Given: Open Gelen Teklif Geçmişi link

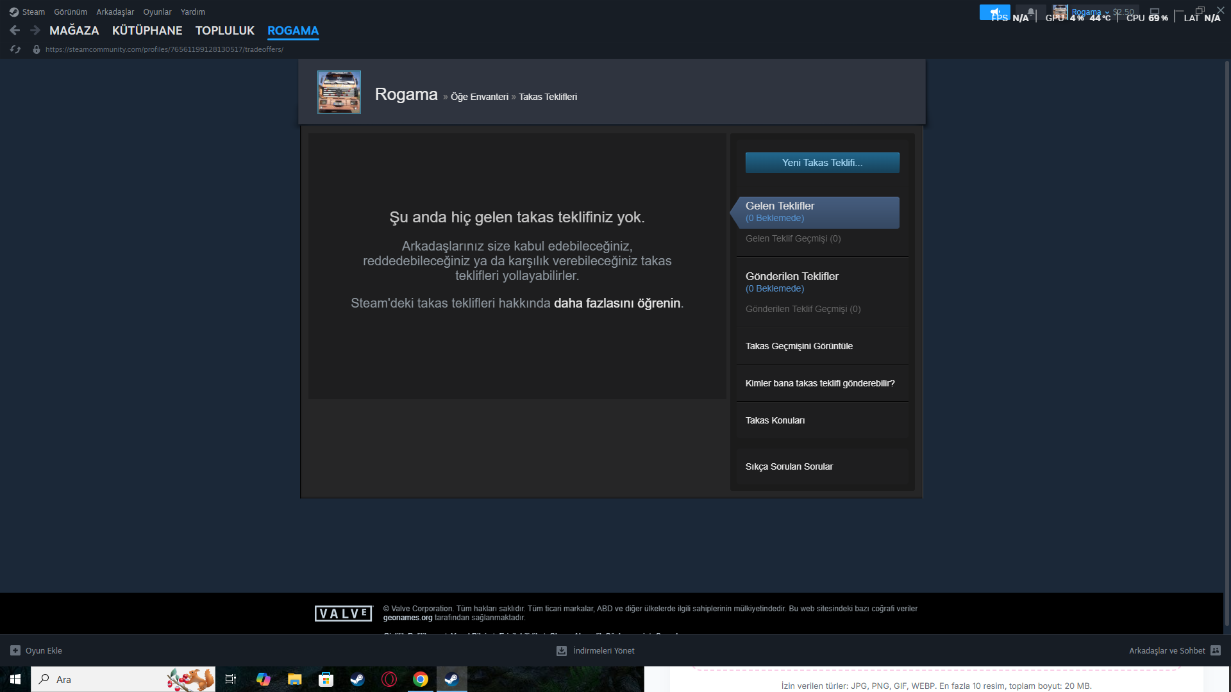Looking at the screenshot, I should point(793,238).
